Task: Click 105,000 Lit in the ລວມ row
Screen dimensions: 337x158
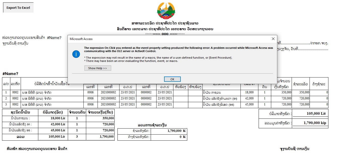Action: tap(57, 137)
